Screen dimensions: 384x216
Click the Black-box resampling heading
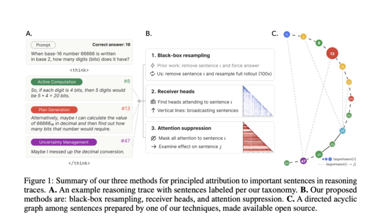click(x=180, y=56)
